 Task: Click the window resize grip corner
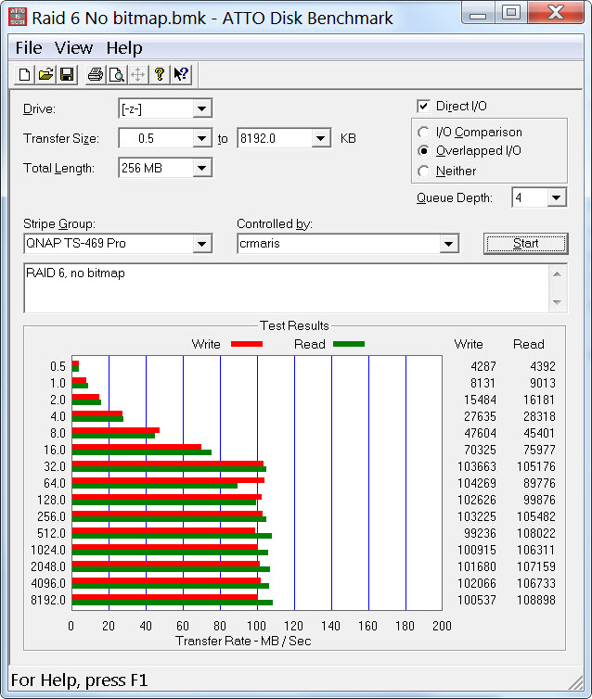click(576, 683)
